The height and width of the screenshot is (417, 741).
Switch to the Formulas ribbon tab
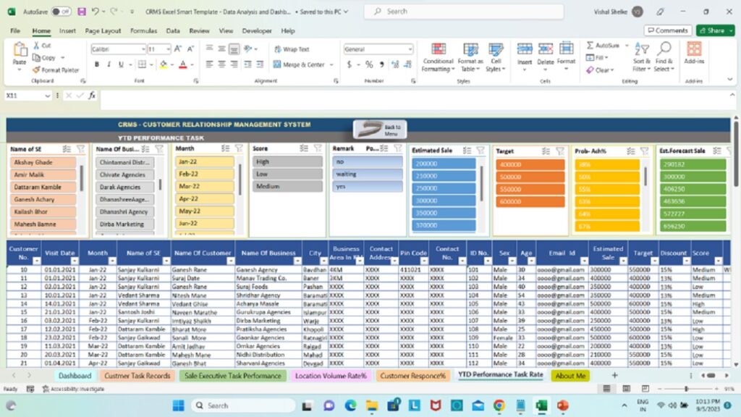pyautogui.click(x=144, y=30)
